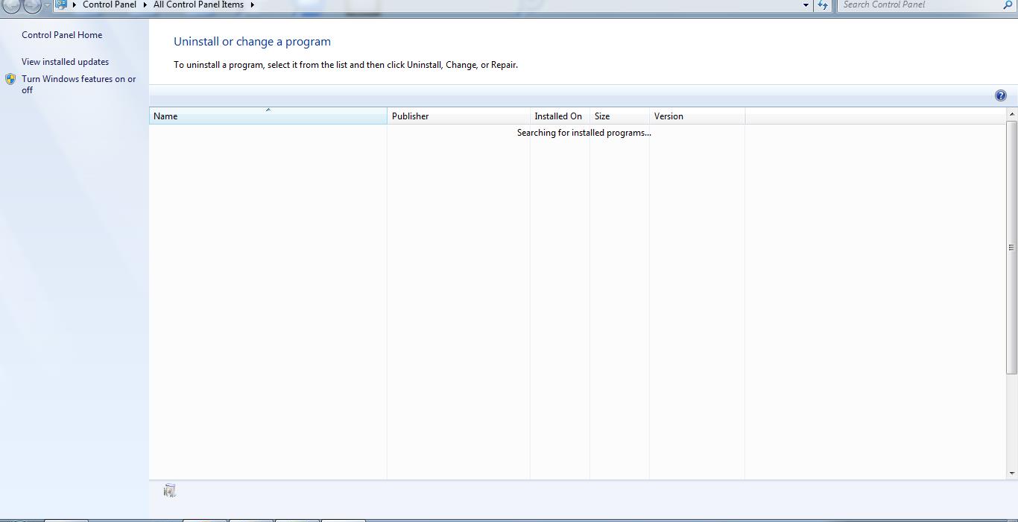Open View installed updates link
Image resolution: width=1018 pixels, height=522 pixels.
click(65, 62)
